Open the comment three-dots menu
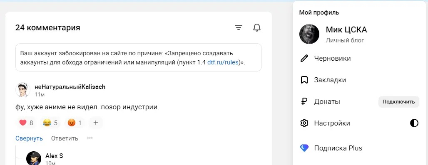Viewport: 428px width, 165px height. [90, 138]
